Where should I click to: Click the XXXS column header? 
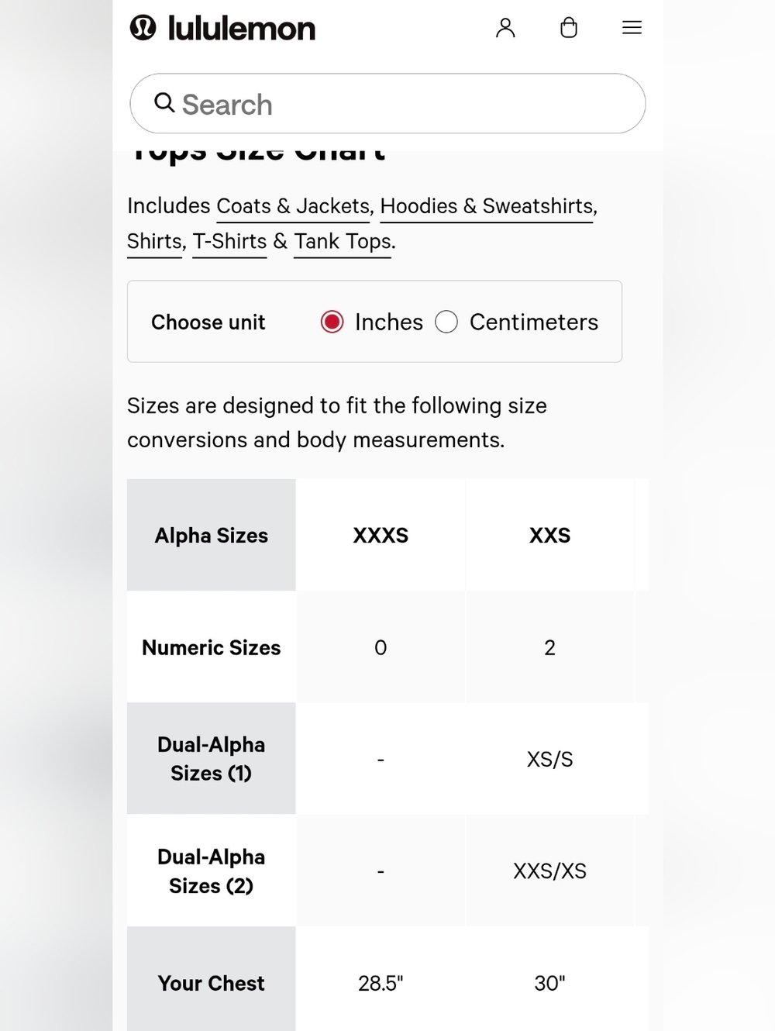381,535
